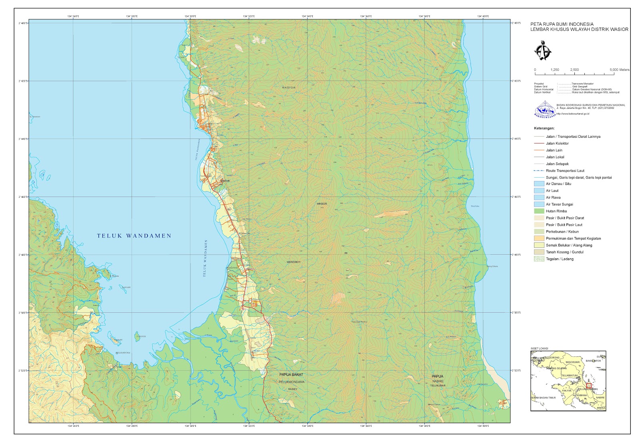Click 'Transverse Mercator' projection value
640x442 pixels.
point(583,84)
